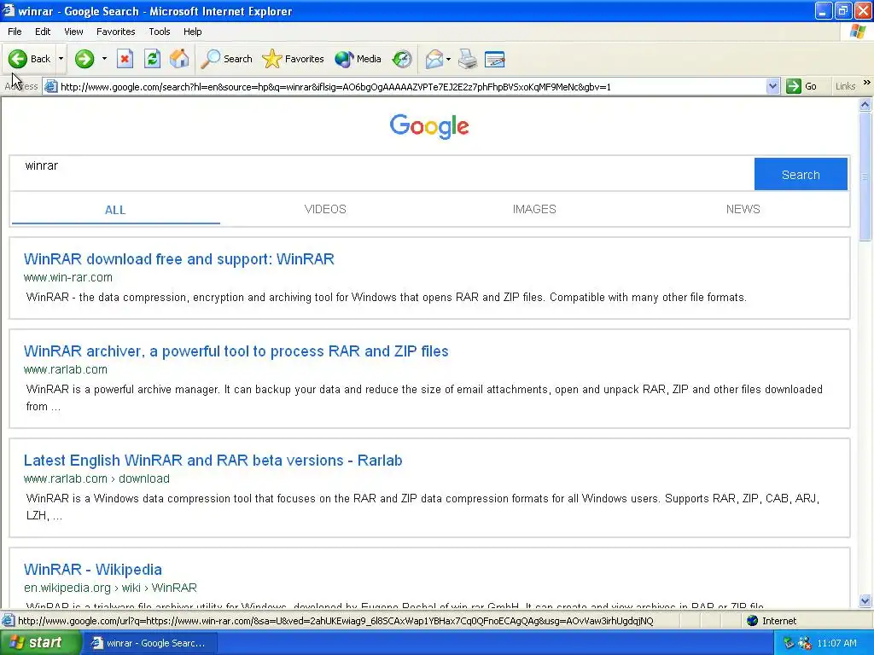Click the page scrollbar down arrow
Viewport: 874px width, 655px height.
tap(865, 600)
